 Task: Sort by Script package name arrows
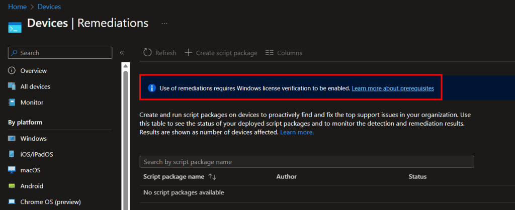pyautogui.click(x=212, y=177)
